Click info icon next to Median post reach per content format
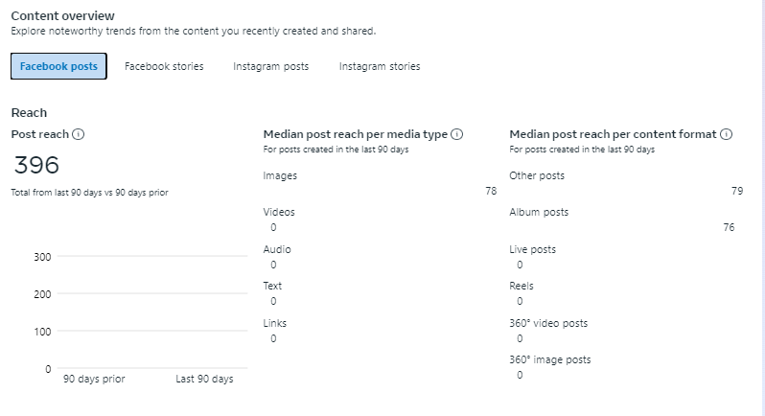Image resolution: width=765 pixels, height=416 pixels. click(726, 135)
